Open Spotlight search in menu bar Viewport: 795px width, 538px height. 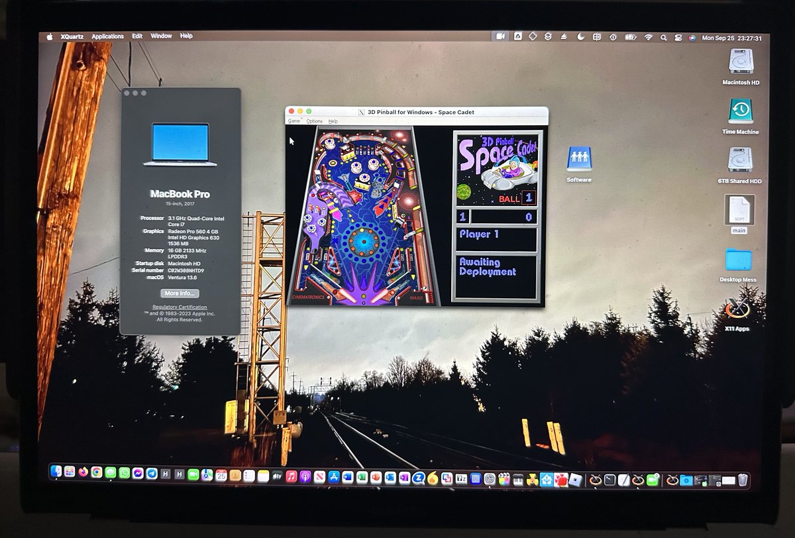[x=663, y=38]
